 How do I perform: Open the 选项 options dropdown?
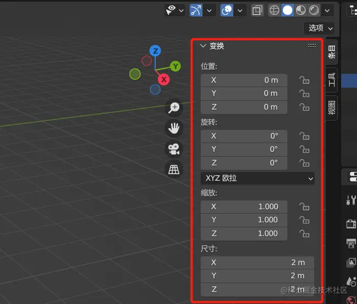click(319, 28)
